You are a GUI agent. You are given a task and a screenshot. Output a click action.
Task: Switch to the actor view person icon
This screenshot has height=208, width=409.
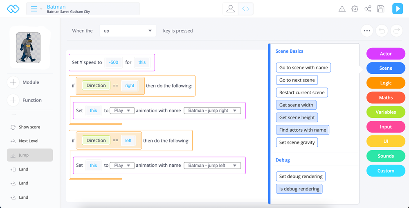(231, 9)
